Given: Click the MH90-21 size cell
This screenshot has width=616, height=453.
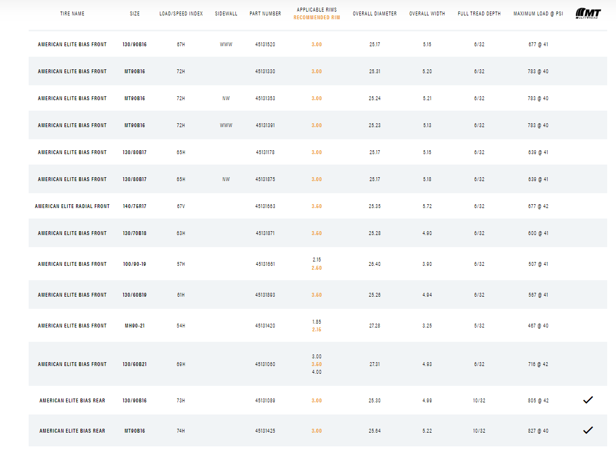Looking at the screenshot, I should pos(134,326).
